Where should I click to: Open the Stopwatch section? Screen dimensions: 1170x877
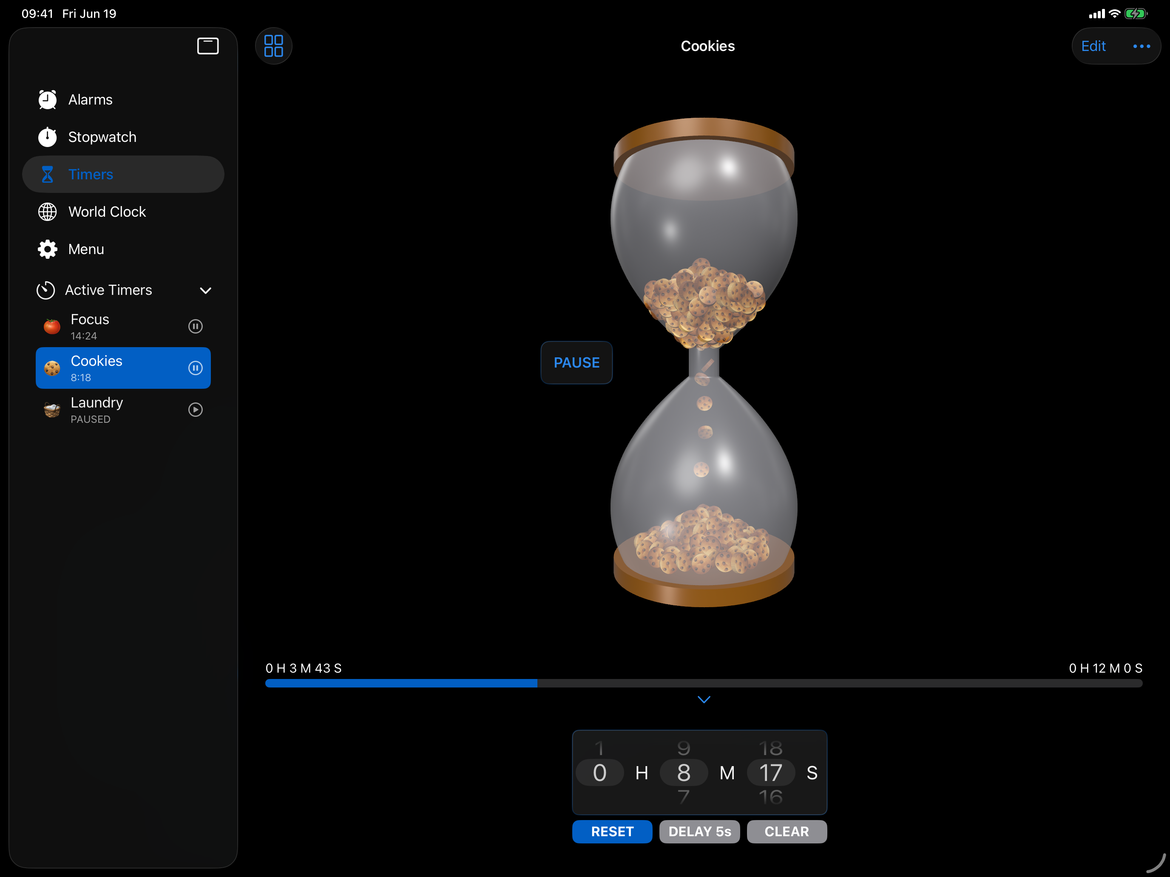tap(123, 137)
